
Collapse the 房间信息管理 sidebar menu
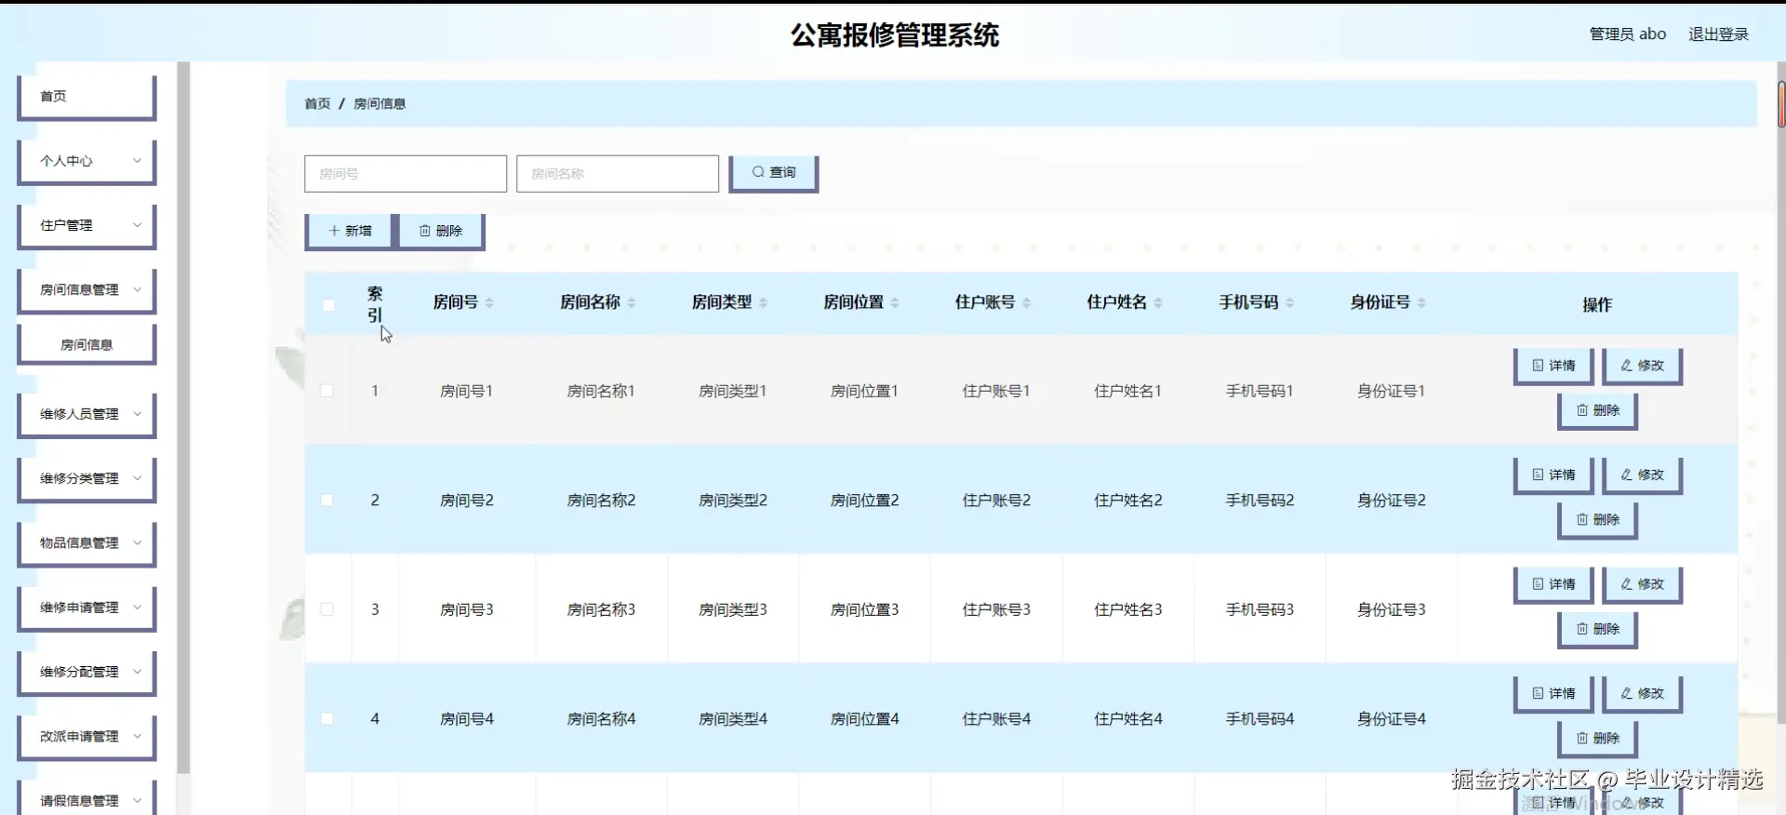coord(87,289)
